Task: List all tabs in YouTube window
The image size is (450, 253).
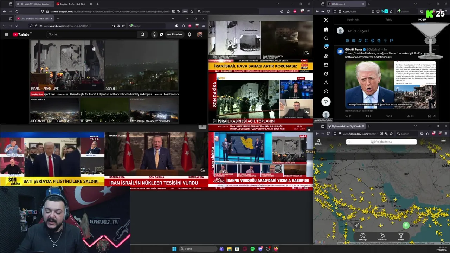Action: pyautogui.click(x=173, y=18)
